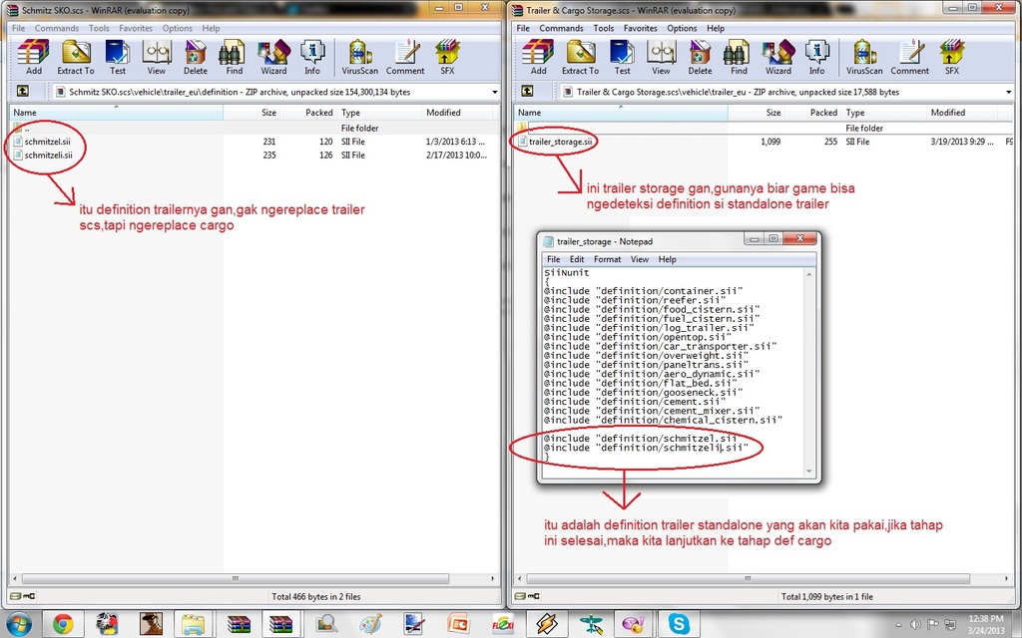Click Extract To in Schmitz SKO window
The width and height of the screenshot is (1022, 638).
tap(75, 57)
